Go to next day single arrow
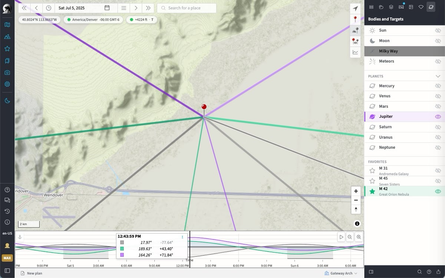This screenshot has width=445, height=278. (x=136, y=8)
